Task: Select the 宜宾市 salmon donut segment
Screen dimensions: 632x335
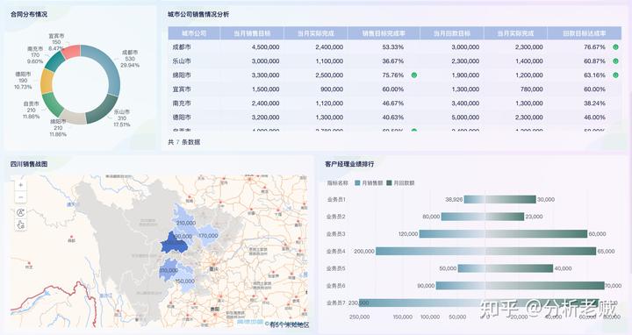Action: click(71, 53)
